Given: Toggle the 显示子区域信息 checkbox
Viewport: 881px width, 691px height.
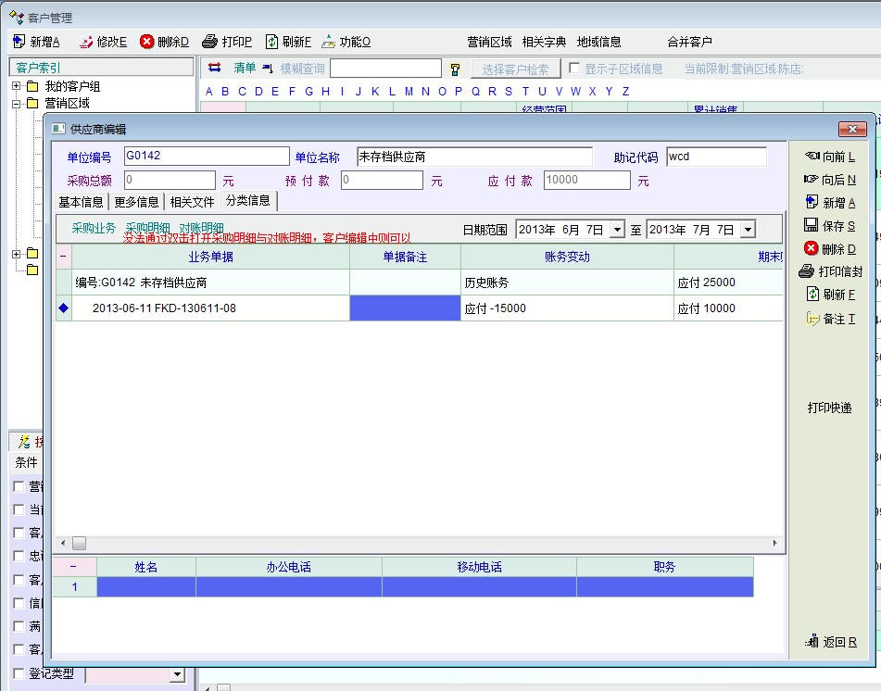Looking at the screenshot, I should pos(574,69).
